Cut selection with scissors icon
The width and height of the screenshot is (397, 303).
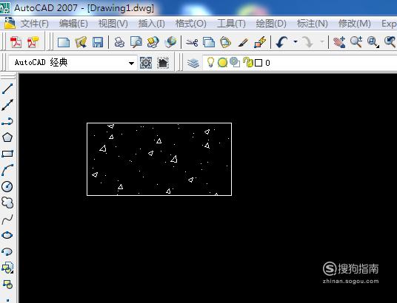192,42
